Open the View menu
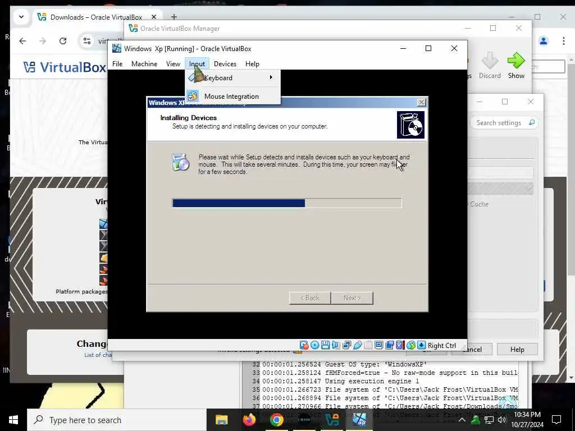Image resolution: width=575 pixels, height=431 pixels. tap(173, 64)
